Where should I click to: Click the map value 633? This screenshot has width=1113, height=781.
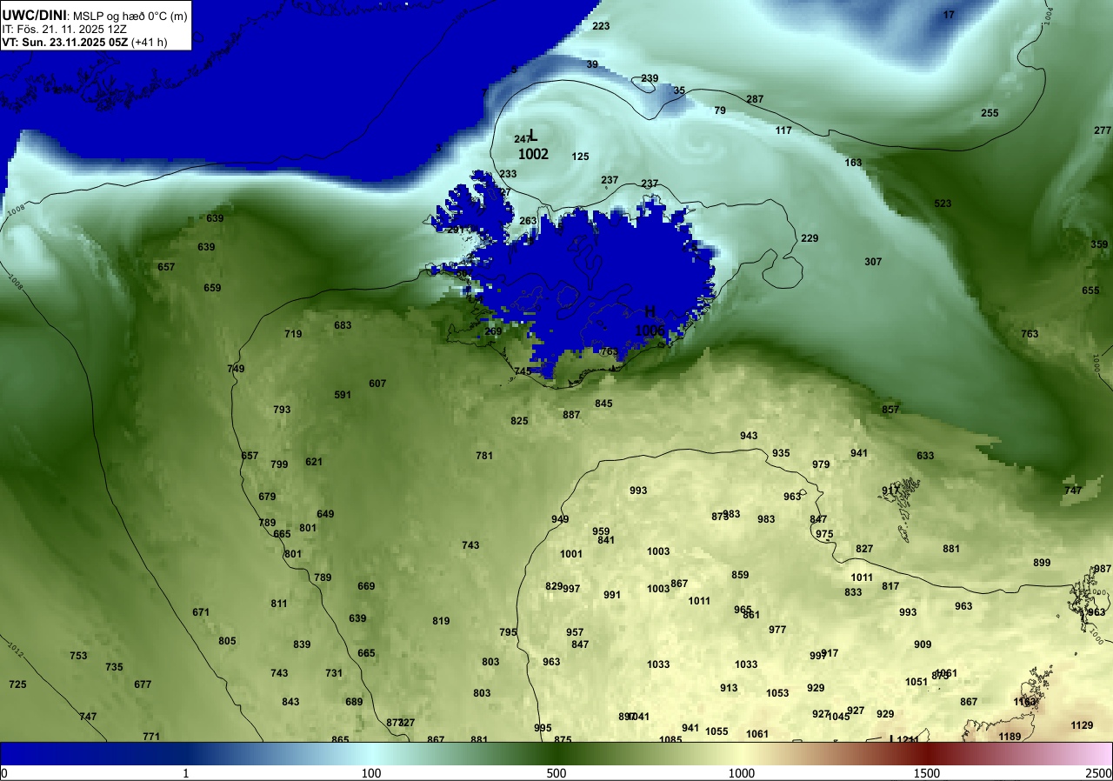[925, 456]
